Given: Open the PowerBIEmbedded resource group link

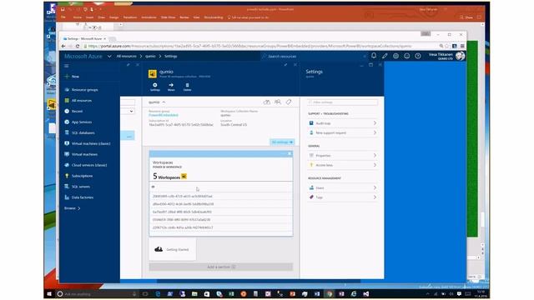Looking at the screenshot, I should [164, 115].
